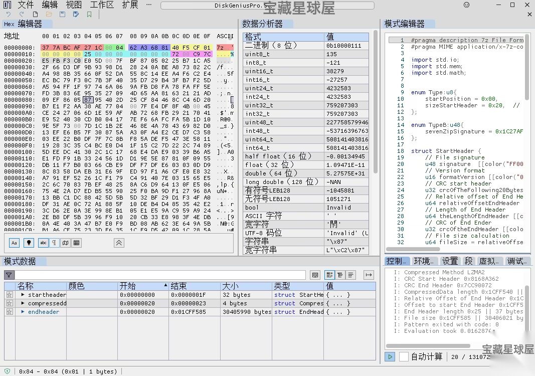Click the table columns icon in hex footer

point(76,243)
